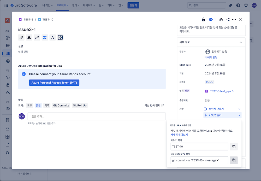Screen dimensions: 261x181
Task: Open the settings gear in top bar
Action: point(246,5)
